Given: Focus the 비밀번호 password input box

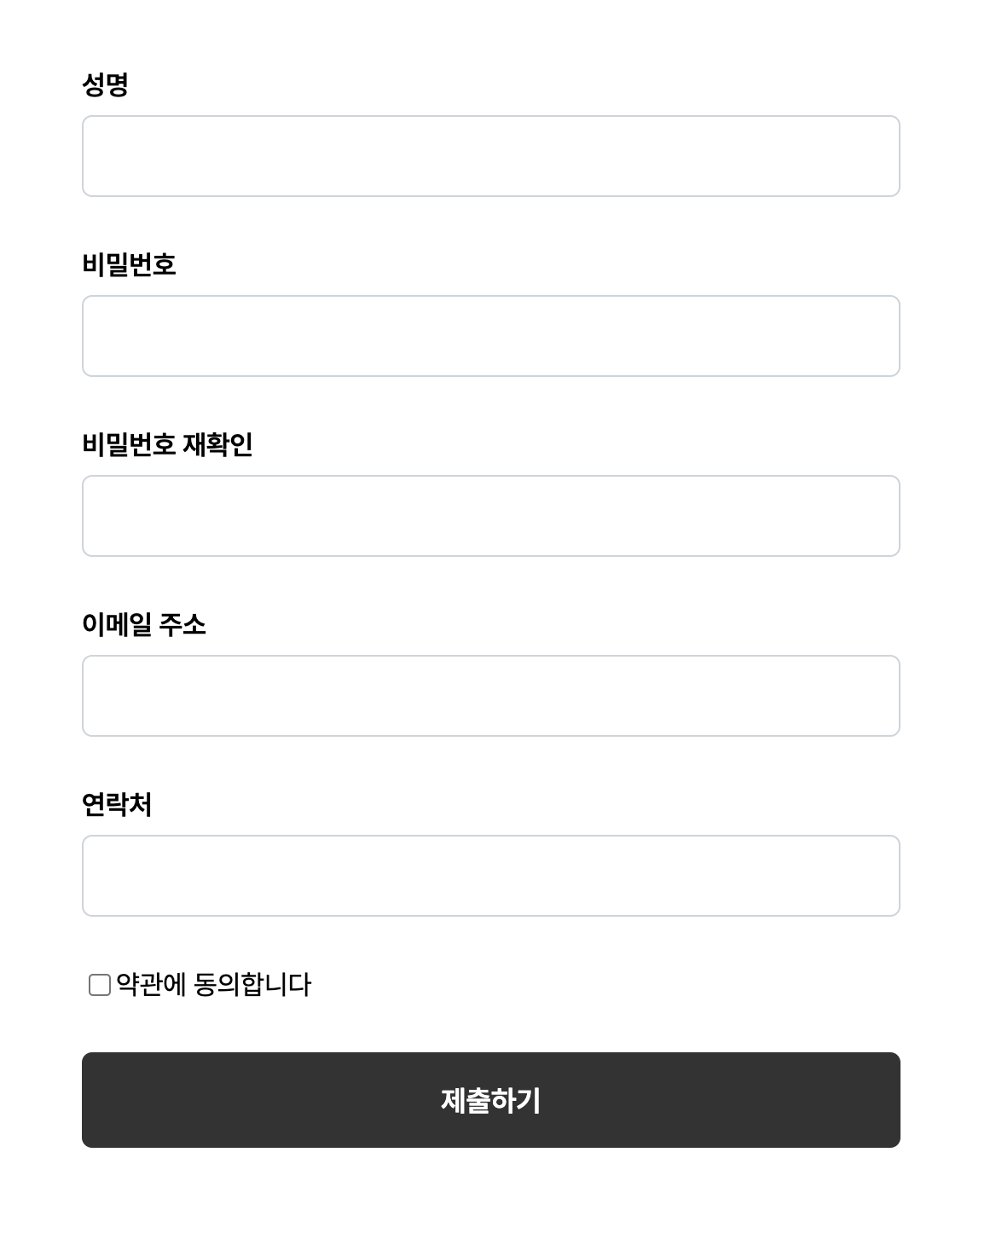Looking at the screenshot, I should [491, 336].
